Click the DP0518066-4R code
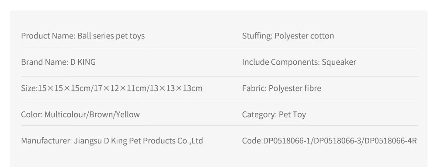The height and width of the screenshot is (167, 437). point(391,141)
